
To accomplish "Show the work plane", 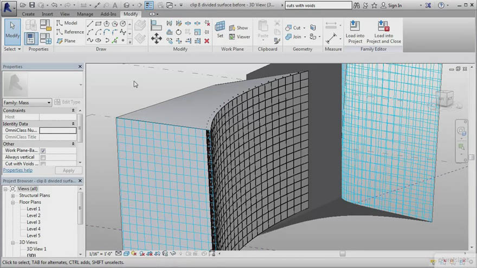I will click(238, 28).
